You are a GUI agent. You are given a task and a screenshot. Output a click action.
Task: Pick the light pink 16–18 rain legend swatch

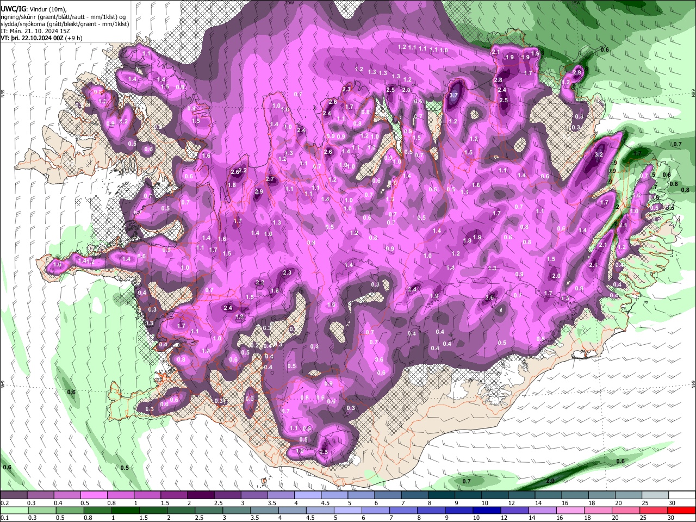pyautogui.click(x=570, y=511)
